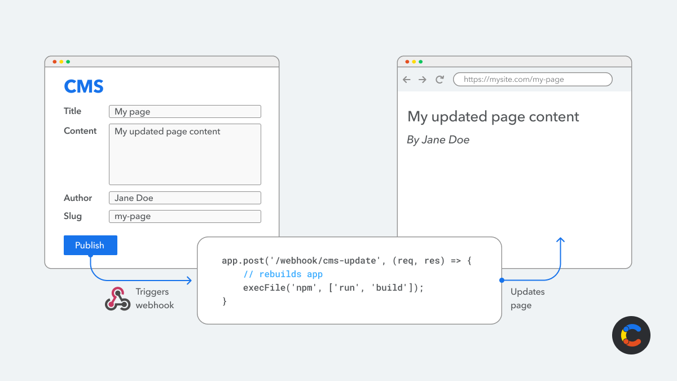
Task: Publish the CMS entry
Action: (90, 245)
